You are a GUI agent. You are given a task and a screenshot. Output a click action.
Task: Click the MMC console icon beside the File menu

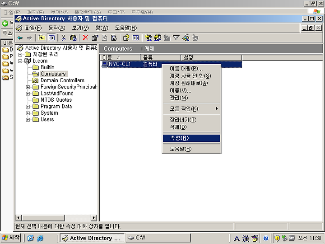pyautogui.click(x=19, y=28)
